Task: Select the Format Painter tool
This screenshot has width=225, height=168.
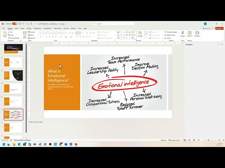Action: click(x=14, y=38)
